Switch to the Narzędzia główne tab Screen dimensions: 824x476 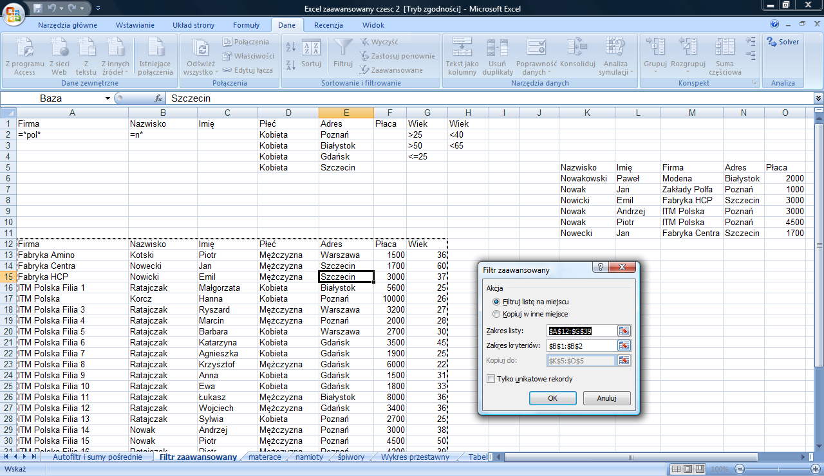pos(68,25)
